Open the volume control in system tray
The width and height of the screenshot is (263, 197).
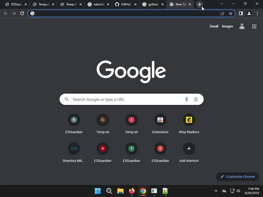point(238,191)
